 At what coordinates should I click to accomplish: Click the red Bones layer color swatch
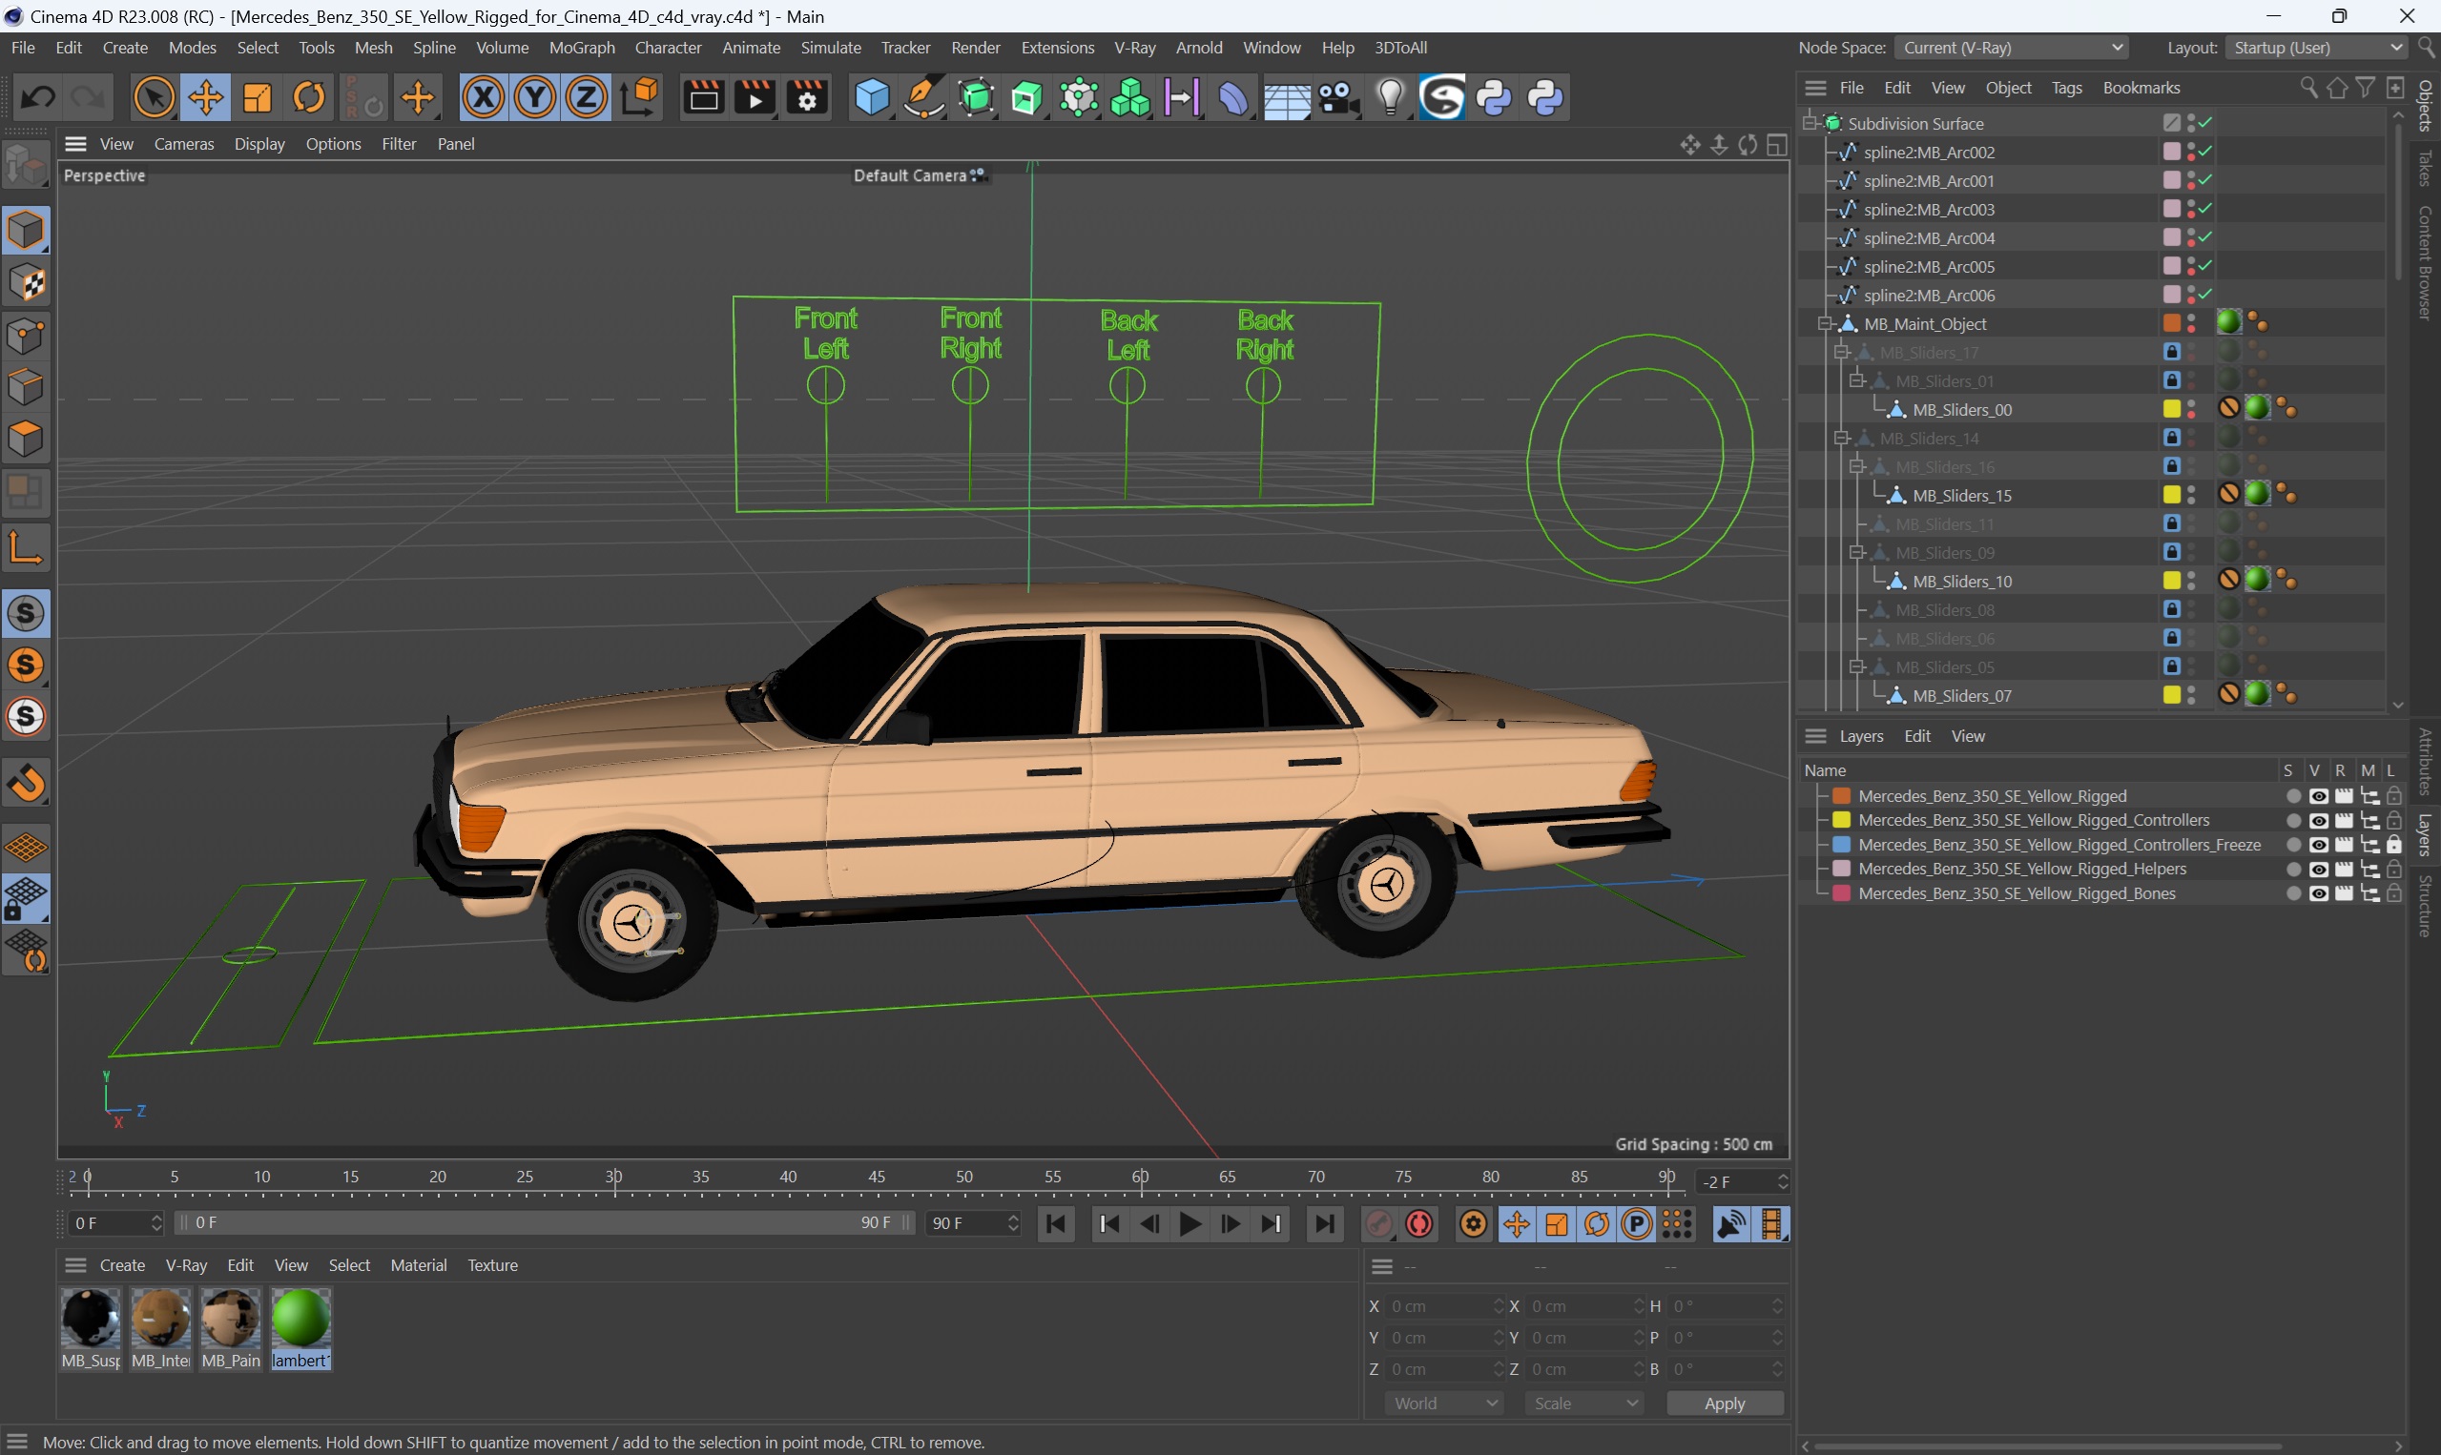1841,893
